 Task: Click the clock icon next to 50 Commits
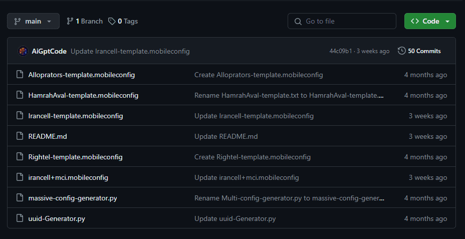click(401, 51)
